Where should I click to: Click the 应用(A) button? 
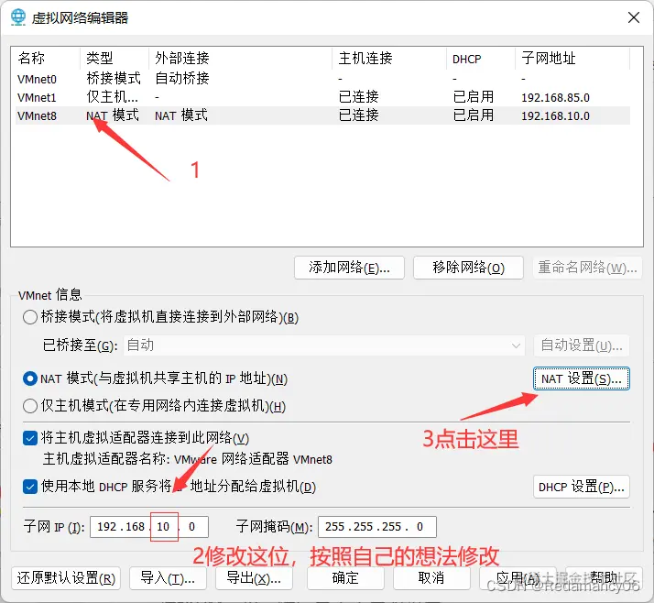pos(518,578)
